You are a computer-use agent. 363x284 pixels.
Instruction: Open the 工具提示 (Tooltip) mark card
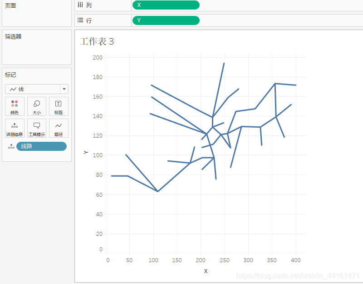click(x=37, y=128)
